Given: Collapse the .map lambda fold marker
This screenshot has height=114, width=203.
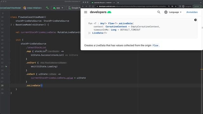Looking at the screenshot, I should click(x=10, y=51).
